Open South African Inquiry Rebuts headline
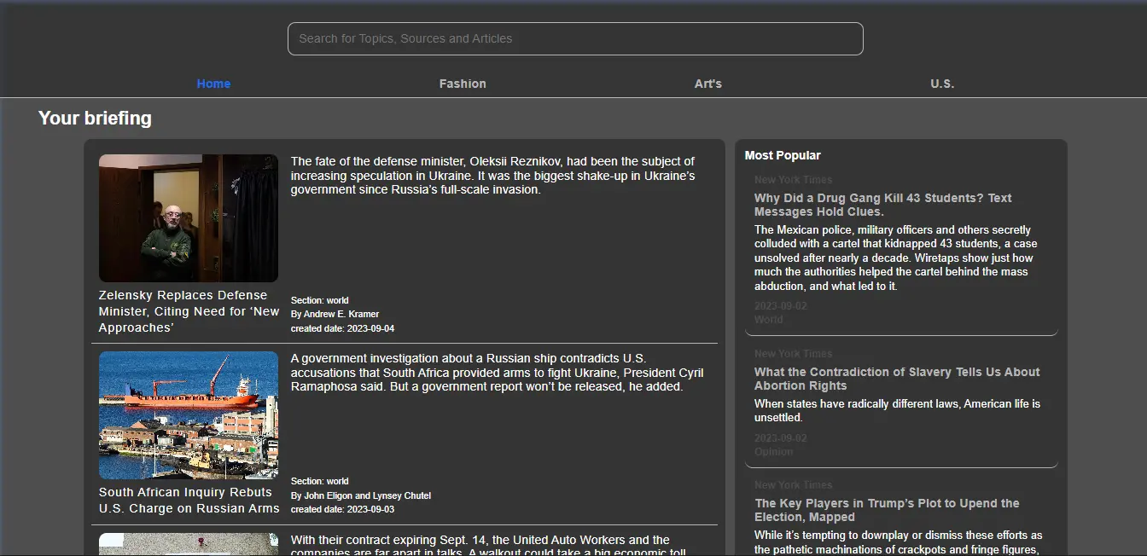This screenshot has height=556, width=1147. [x=189, y=501]
